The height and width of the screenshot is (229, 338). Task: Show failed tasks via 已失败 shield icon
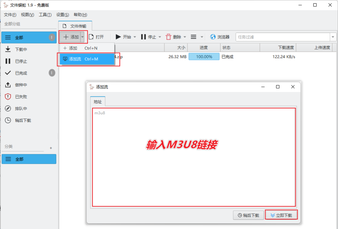click(8, 97)
